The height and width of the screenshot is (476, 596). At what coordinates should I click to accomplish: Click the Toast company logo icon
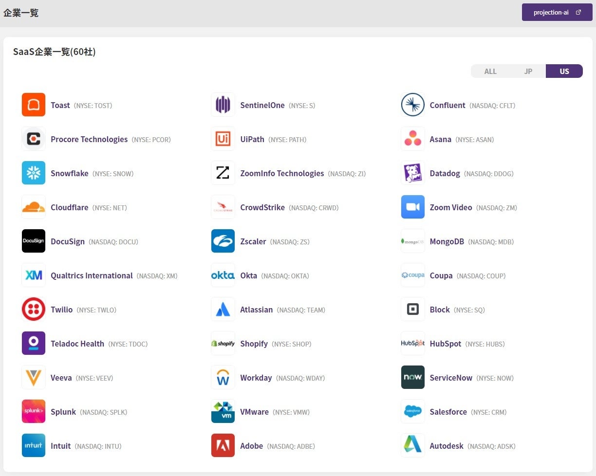(x=34, y=105)
